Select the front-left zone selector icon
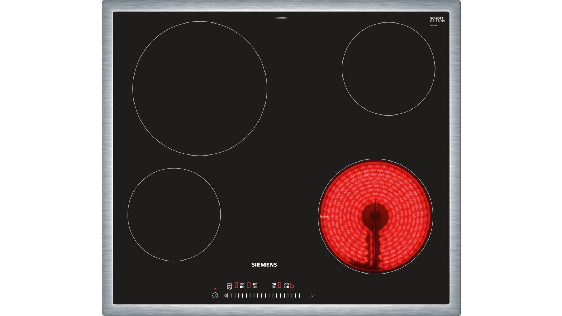The width and height of the screenshot is (562, 316). point(242,285)
